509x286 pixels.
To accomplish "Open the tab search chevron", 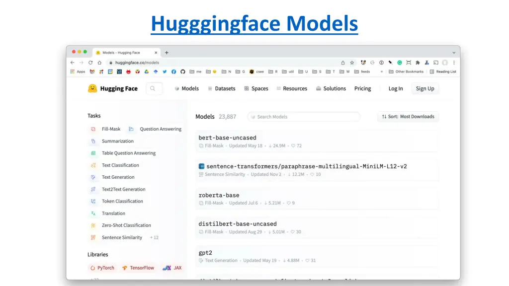I will point(454,53).
